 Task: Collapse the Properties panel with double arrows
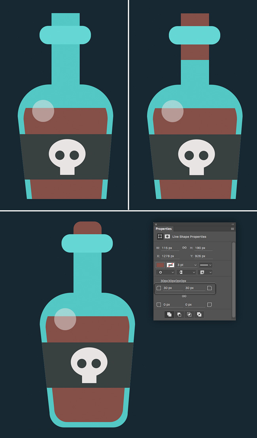(233, 224)
